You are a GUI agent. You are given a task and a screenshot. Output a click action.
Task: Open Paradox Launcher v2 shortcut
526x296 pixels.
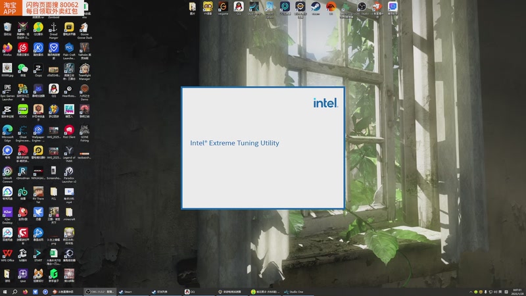[x=69, y=174]
